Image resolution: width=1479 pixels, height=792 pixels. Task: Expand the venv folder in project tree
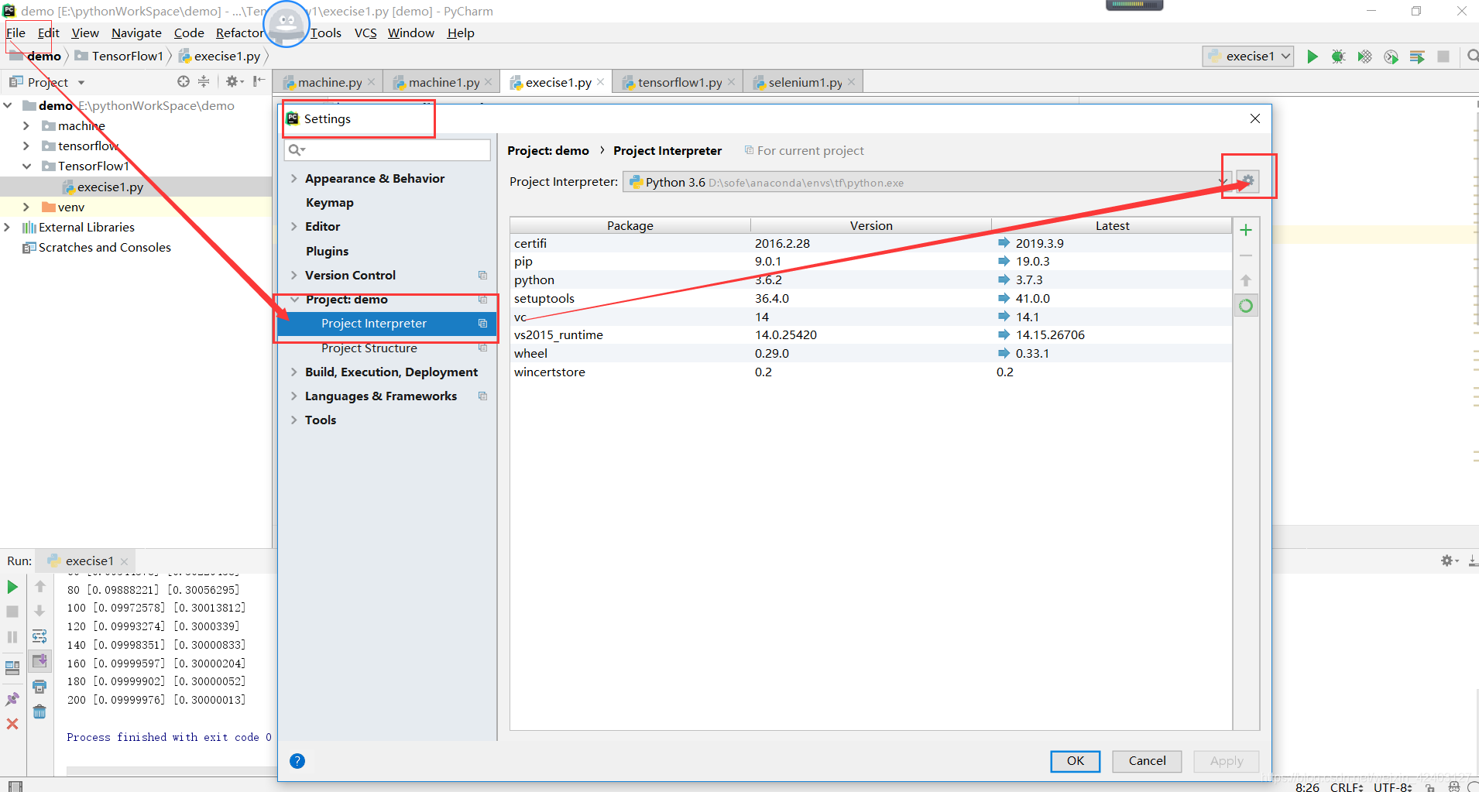click(26, 207)
